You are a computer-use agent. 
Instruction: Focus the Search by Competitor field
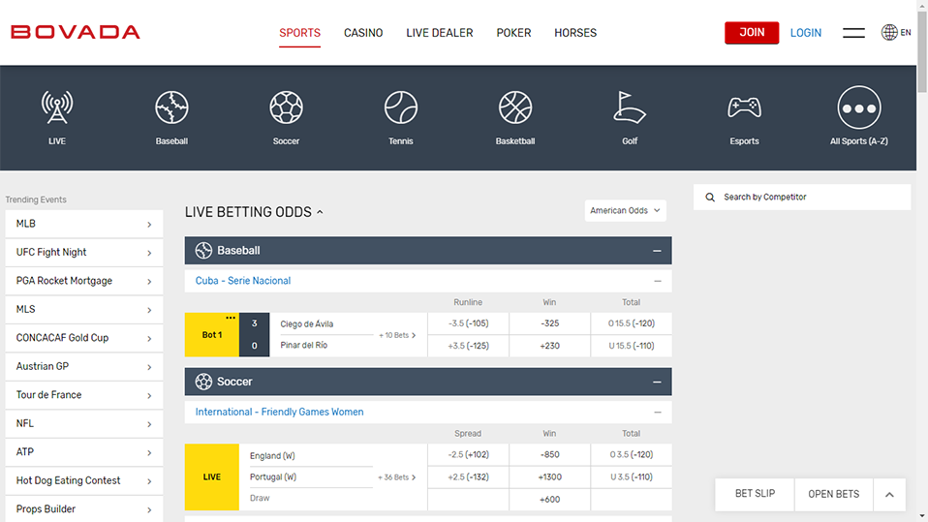coord(810,198)
